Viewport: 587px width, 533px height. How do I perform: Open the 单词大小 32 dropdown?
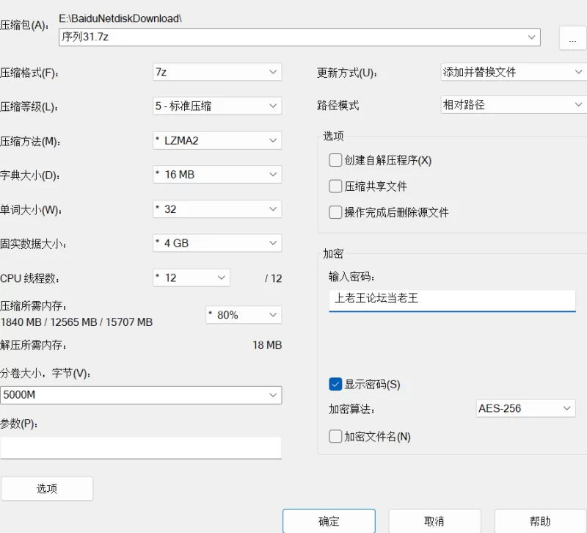217,209
